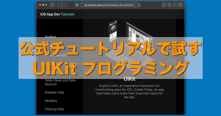Open the iOS App Dev Tutorials title link
Viewport: 221px width, 116px height.
pos(57,14)
